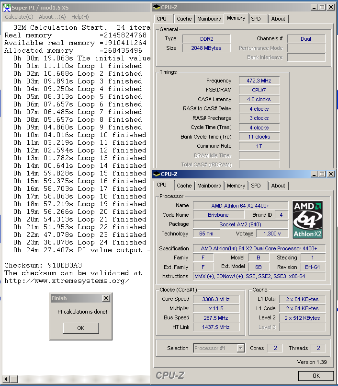The image size is (338, 386).
Task: Switch to CPU tab in upper CPU-Z window
Action: [x=162, y=19]
